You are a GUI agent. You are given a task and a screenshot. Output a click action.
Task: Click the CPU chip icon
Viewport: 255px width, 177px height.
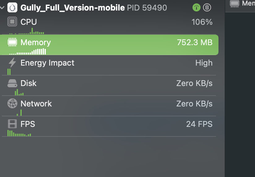click(12, 22)
